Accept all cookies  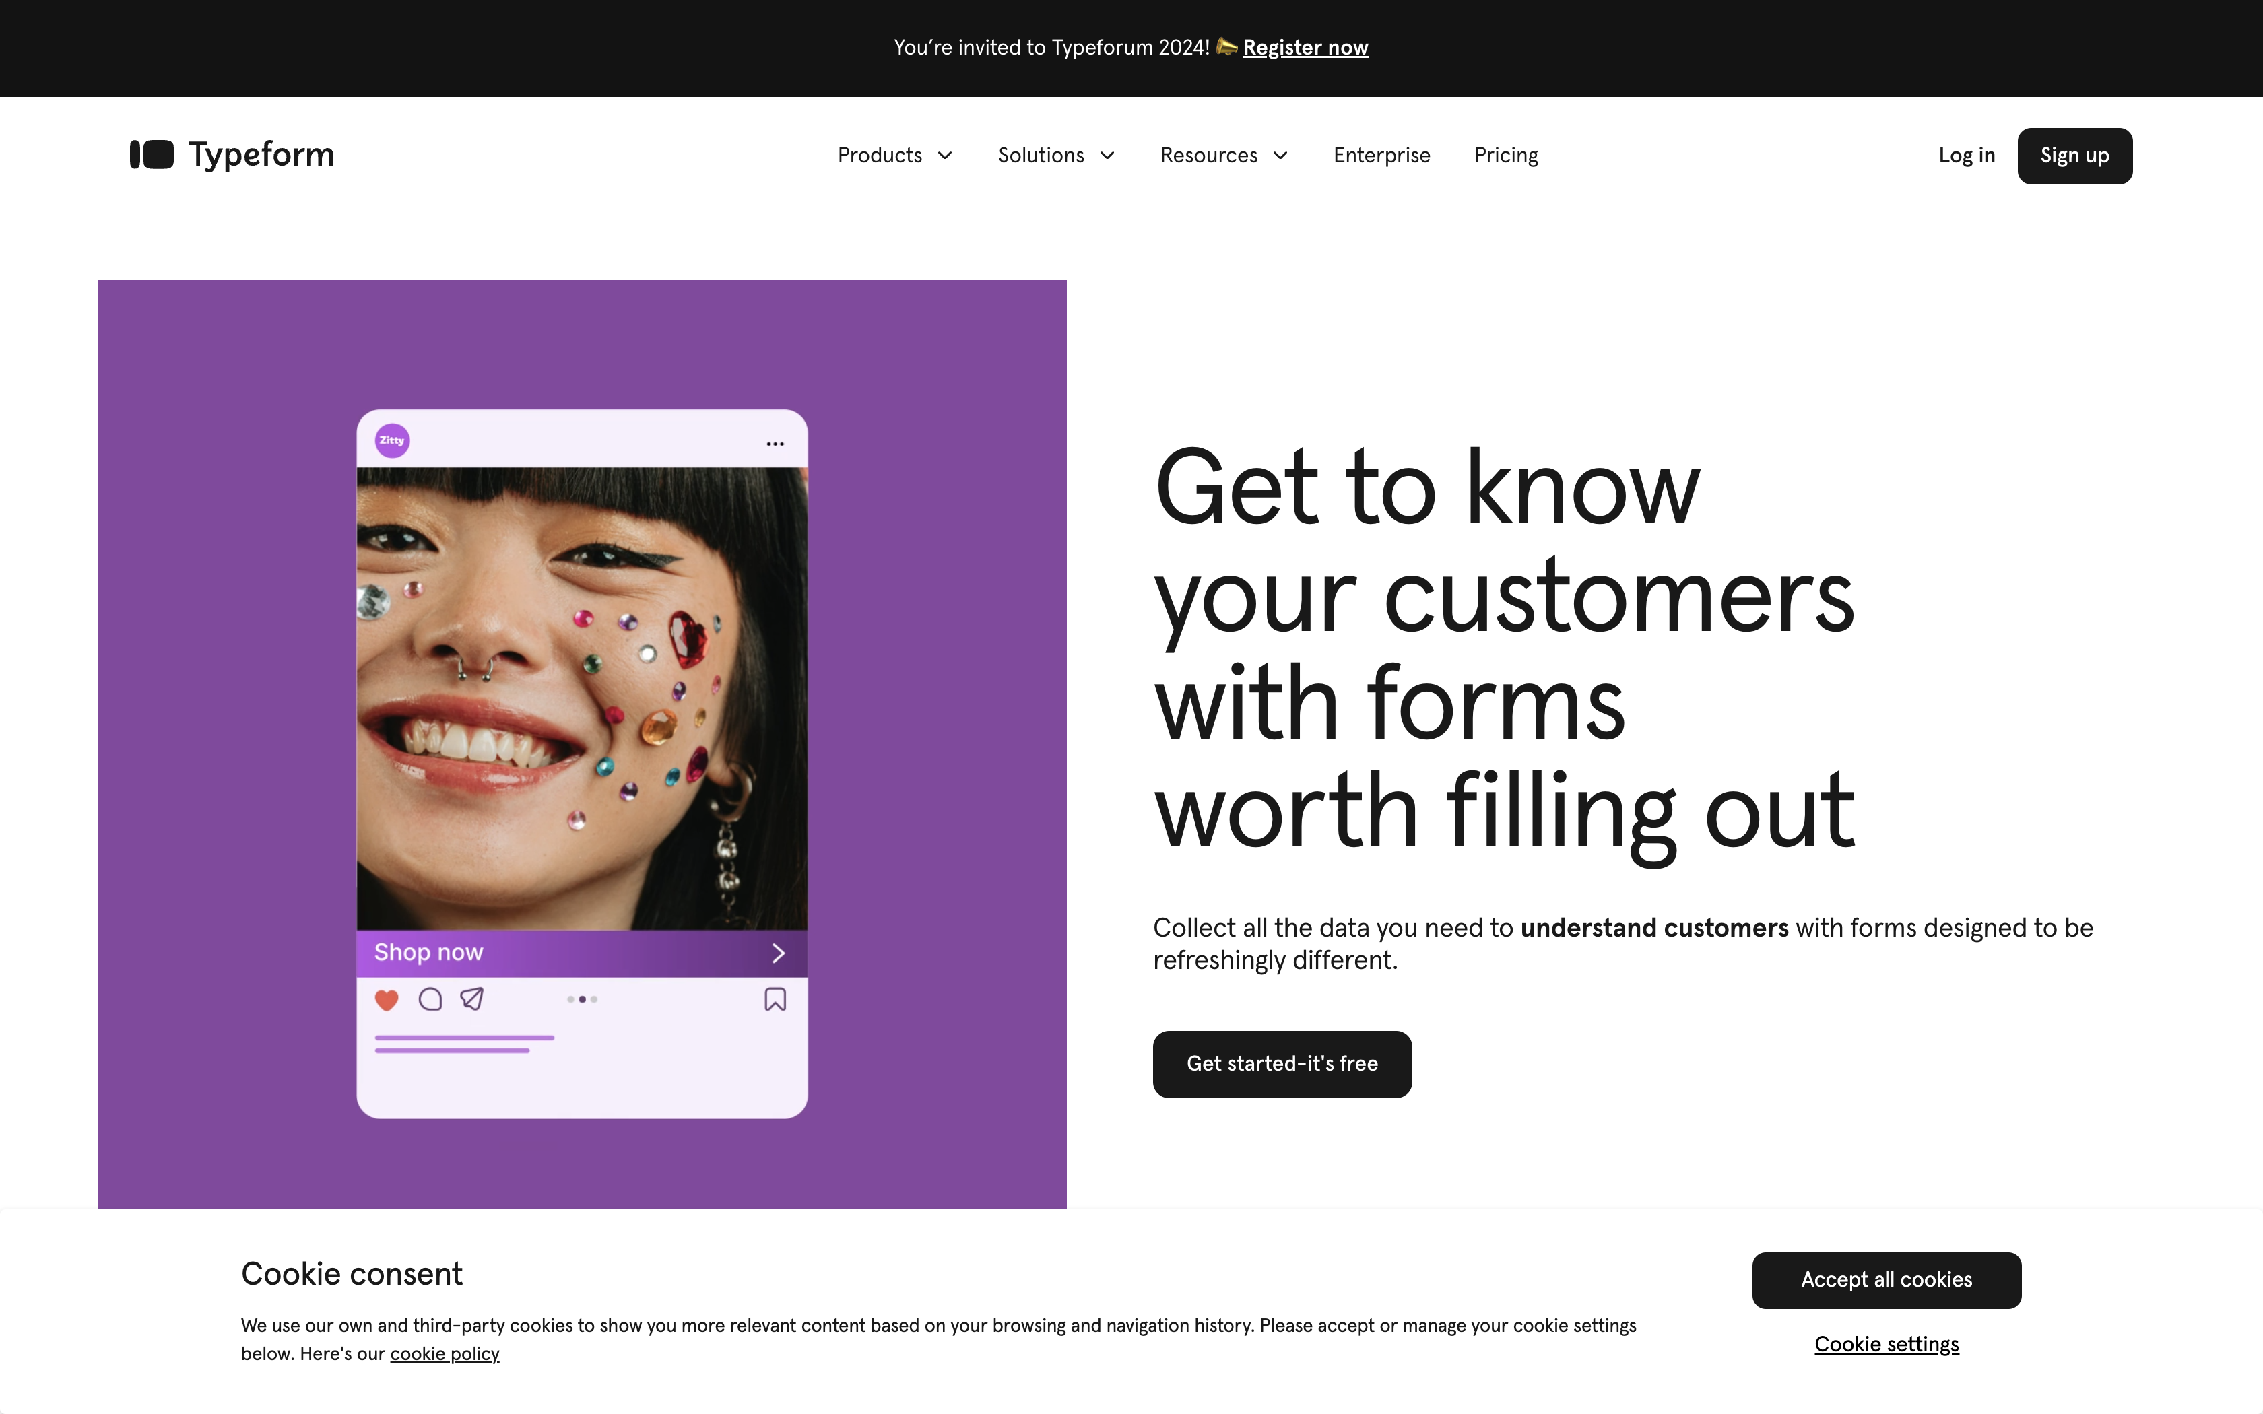point(1886,1280)
